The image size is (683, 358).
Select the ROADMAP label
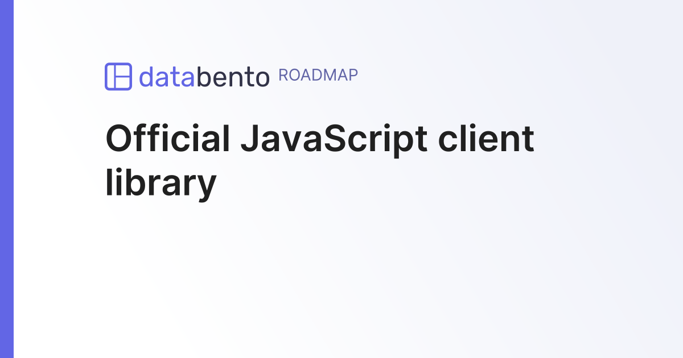(318, 76)
